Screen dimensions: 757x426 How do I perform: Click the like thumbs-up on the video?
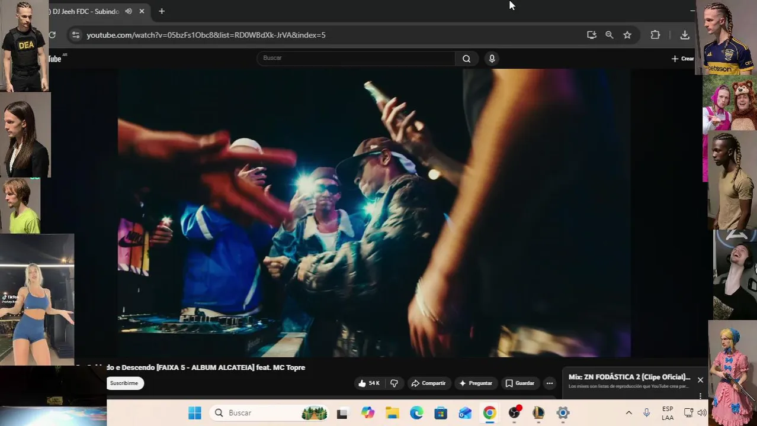(x=368, y=383)
